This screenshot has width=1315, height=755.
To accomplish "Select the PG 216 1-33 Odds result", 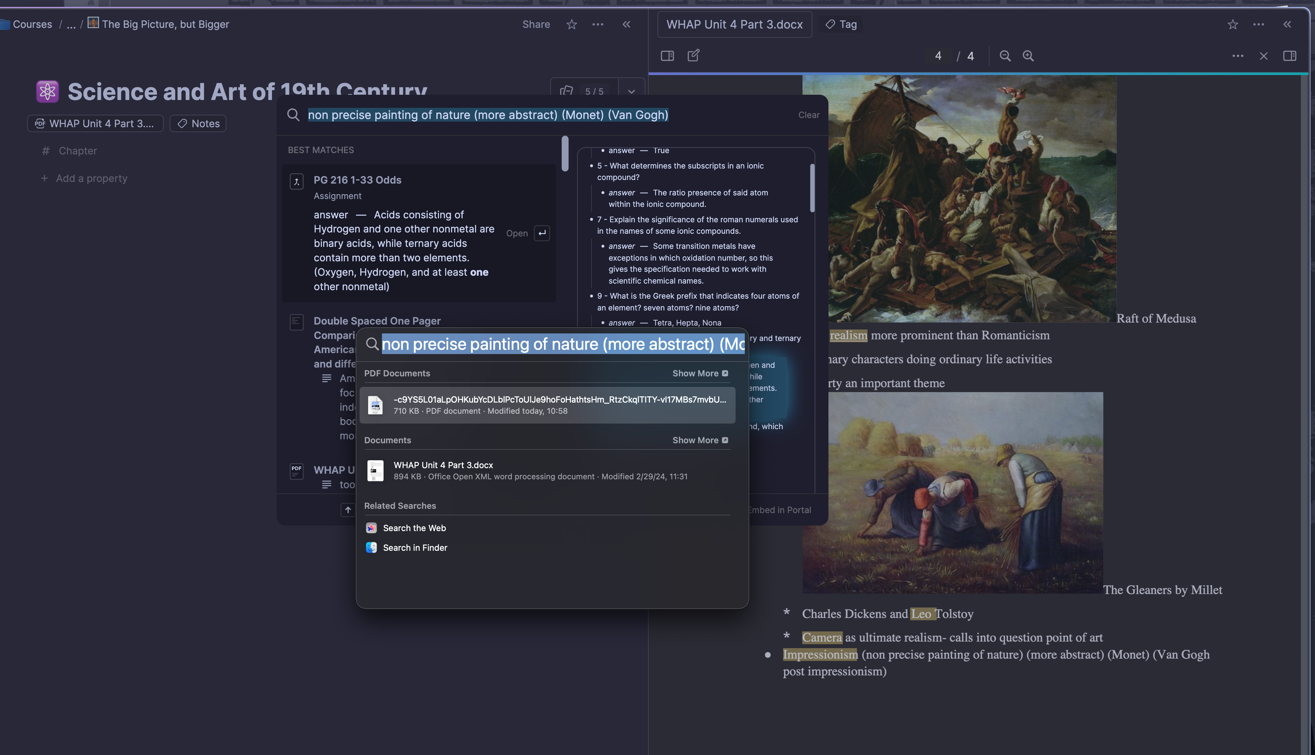I will 419,233.
